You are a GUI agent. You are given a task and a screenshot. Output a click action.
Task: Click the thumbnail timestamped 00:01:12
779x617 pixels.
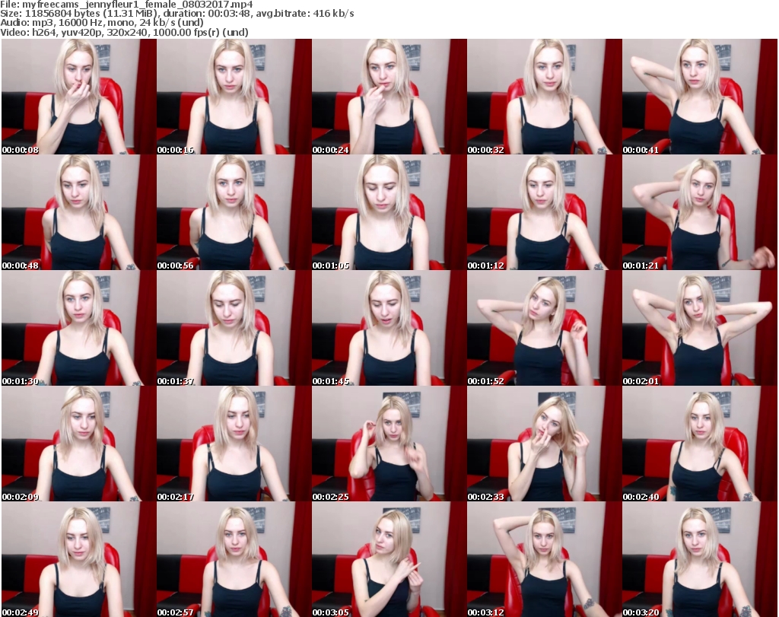coord(545,212)
